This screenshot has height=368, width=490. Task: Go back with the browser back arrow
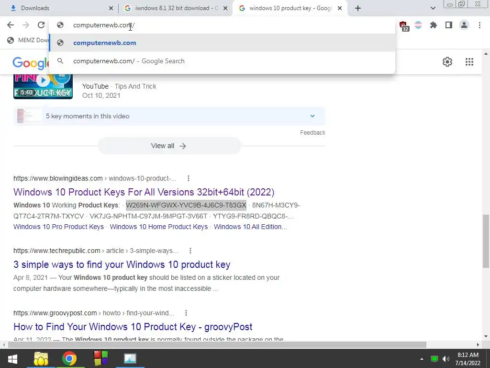tap(11, 25)
